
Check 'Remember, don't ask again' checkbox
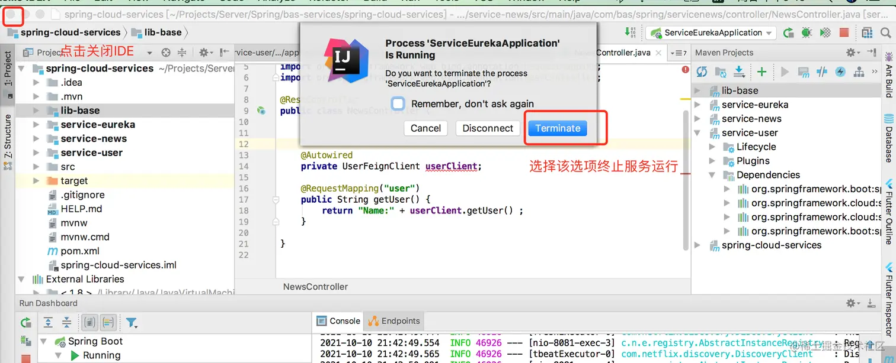point(398,104)
